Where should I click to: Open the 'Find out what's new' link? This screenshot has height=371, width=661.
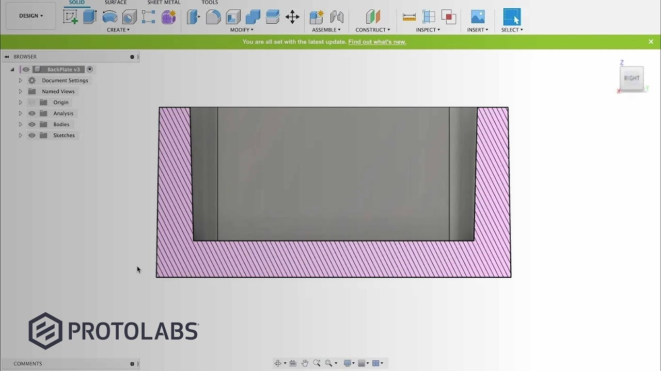click(377, 42)
